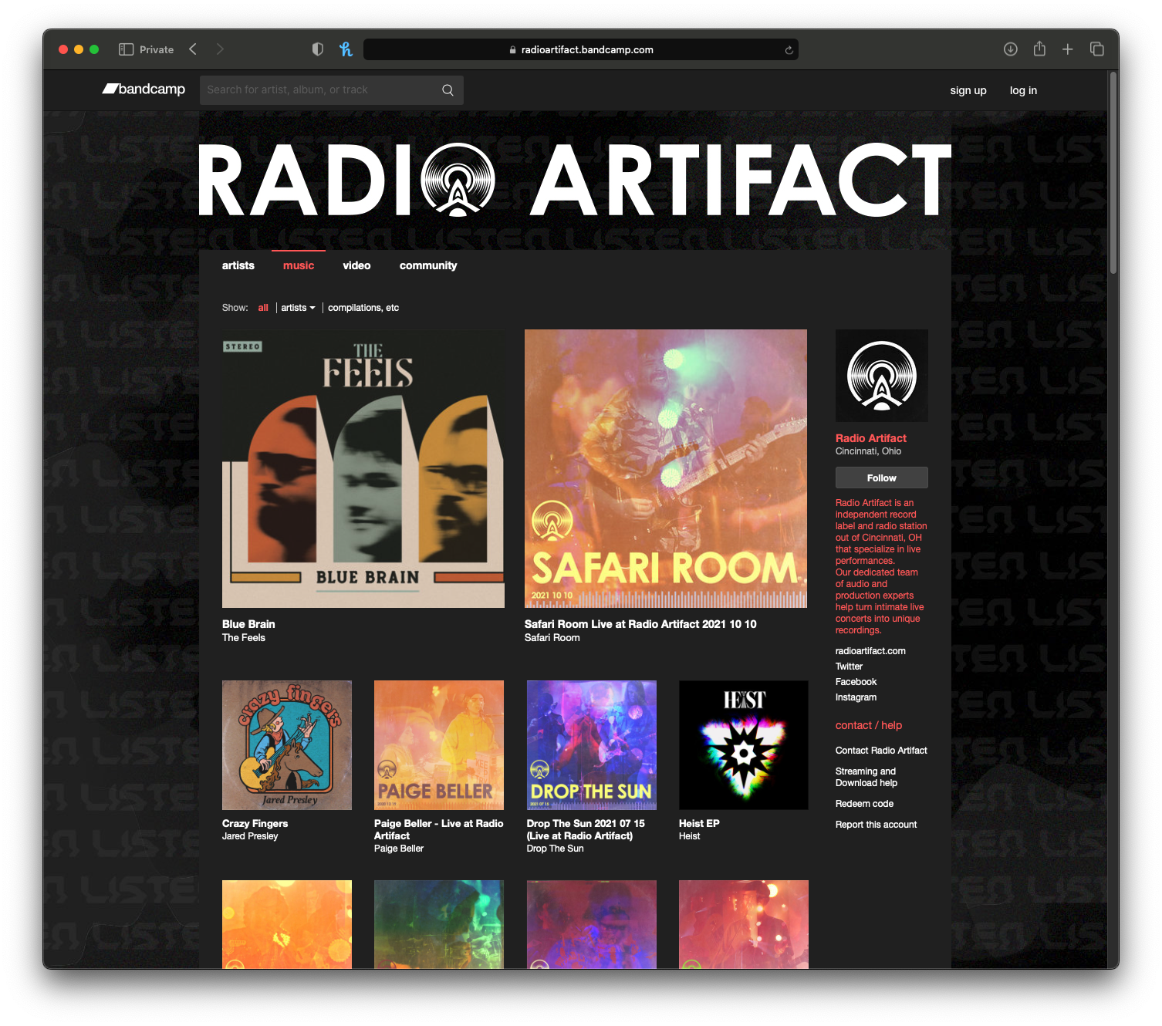Open the Twitter link

[x=849, y=667]
